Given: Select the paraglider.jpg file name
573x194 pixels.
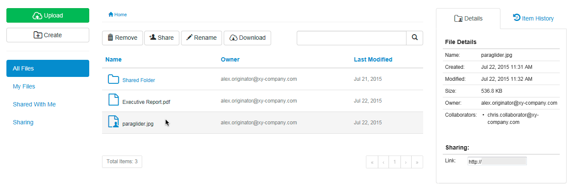Looking at the screenshot, I should point(138,124).
